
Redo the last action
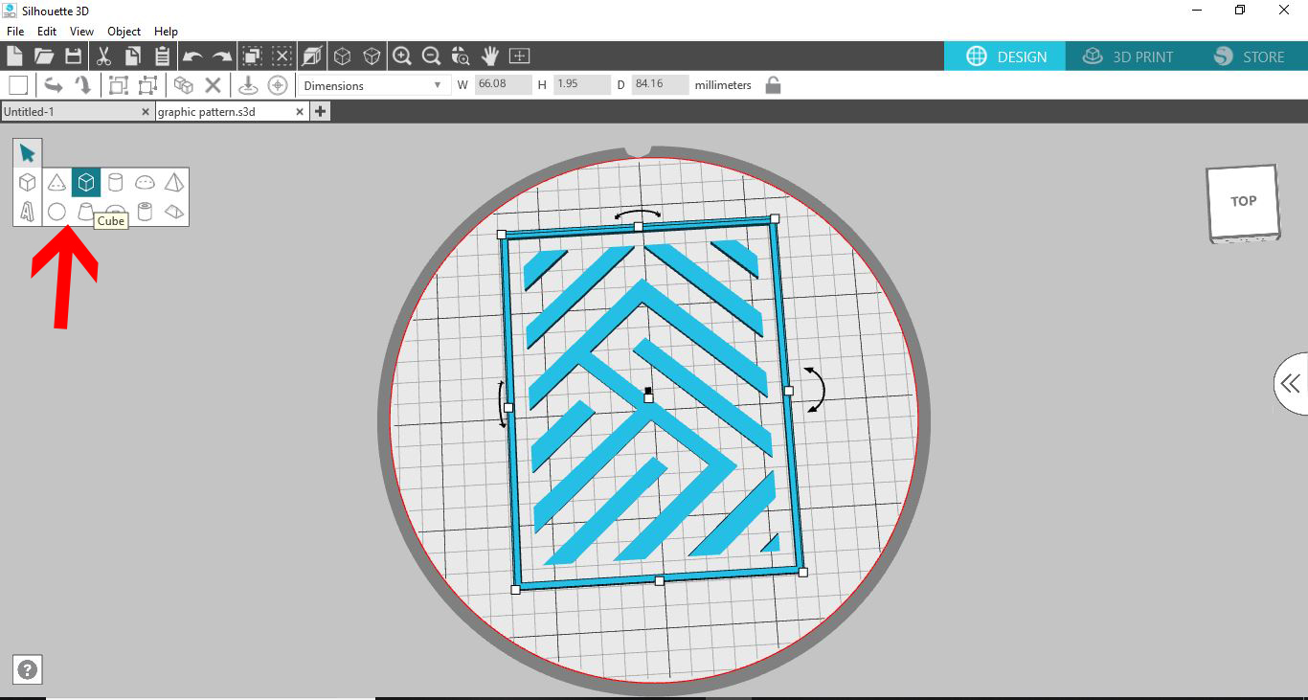point(222,56)
